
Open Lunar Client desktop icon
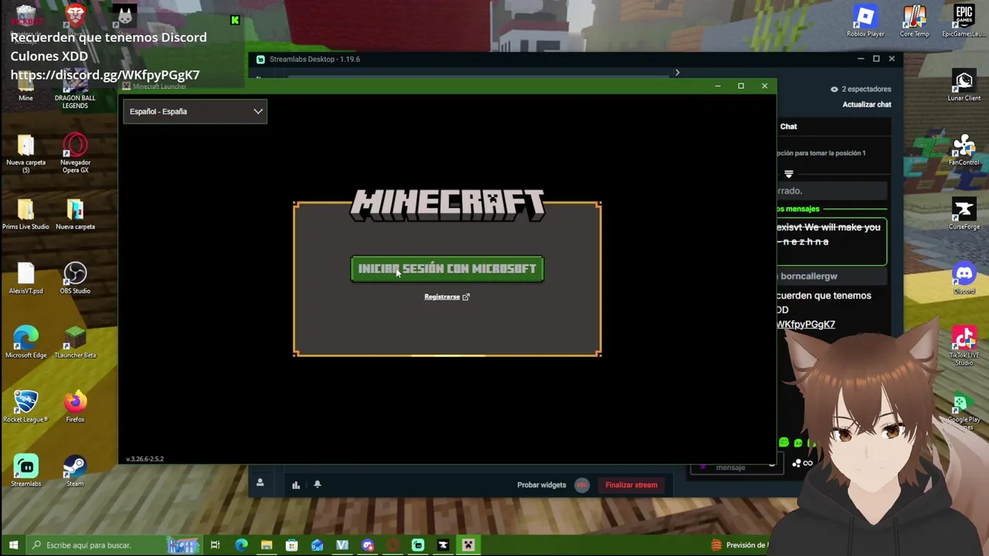[964, 86]
